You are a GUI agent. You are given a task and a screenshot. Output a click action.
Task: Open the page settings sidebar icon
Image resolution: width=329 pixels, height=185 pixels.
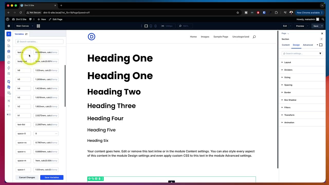tap(9, 57)
